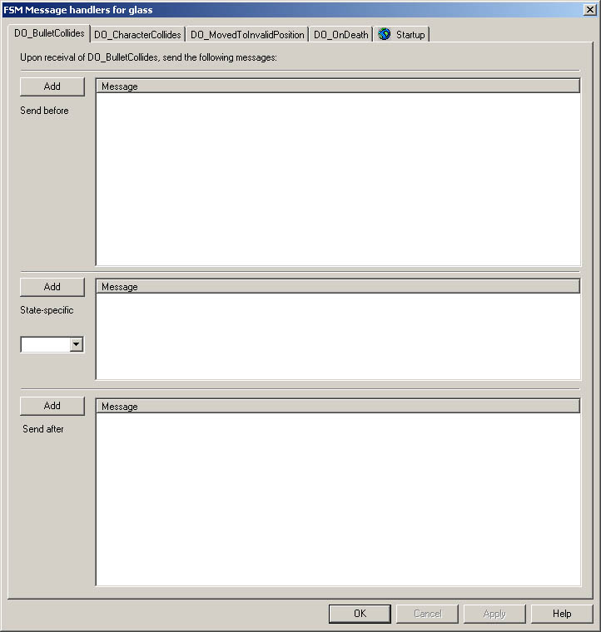The image size is (601, 632).
Task: Click Add button above Send after
Action: (x=52, y=406)
